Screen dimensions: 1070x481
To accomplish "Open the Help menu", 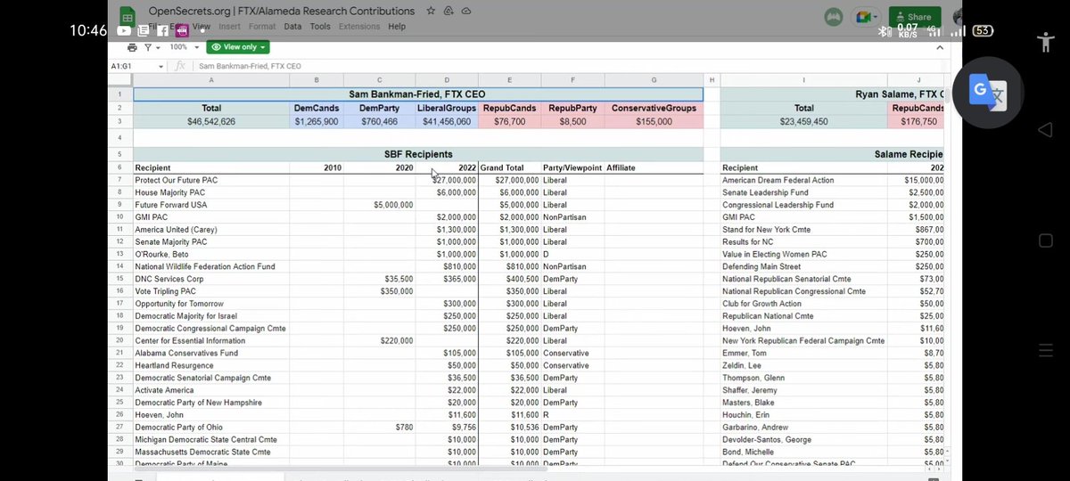I will pyautogui.click(x=397, y=27).
